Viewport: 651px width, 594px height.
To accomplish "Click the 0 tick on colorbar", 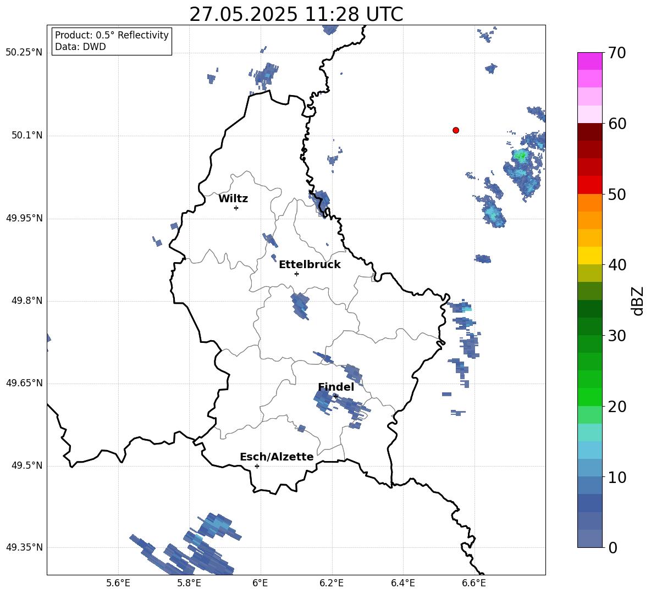I will point(613,547).
